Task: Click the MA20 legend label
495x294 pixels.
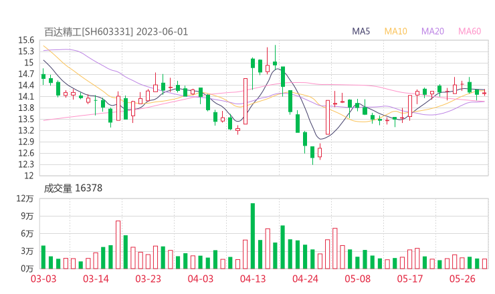Action: [433, 31]
